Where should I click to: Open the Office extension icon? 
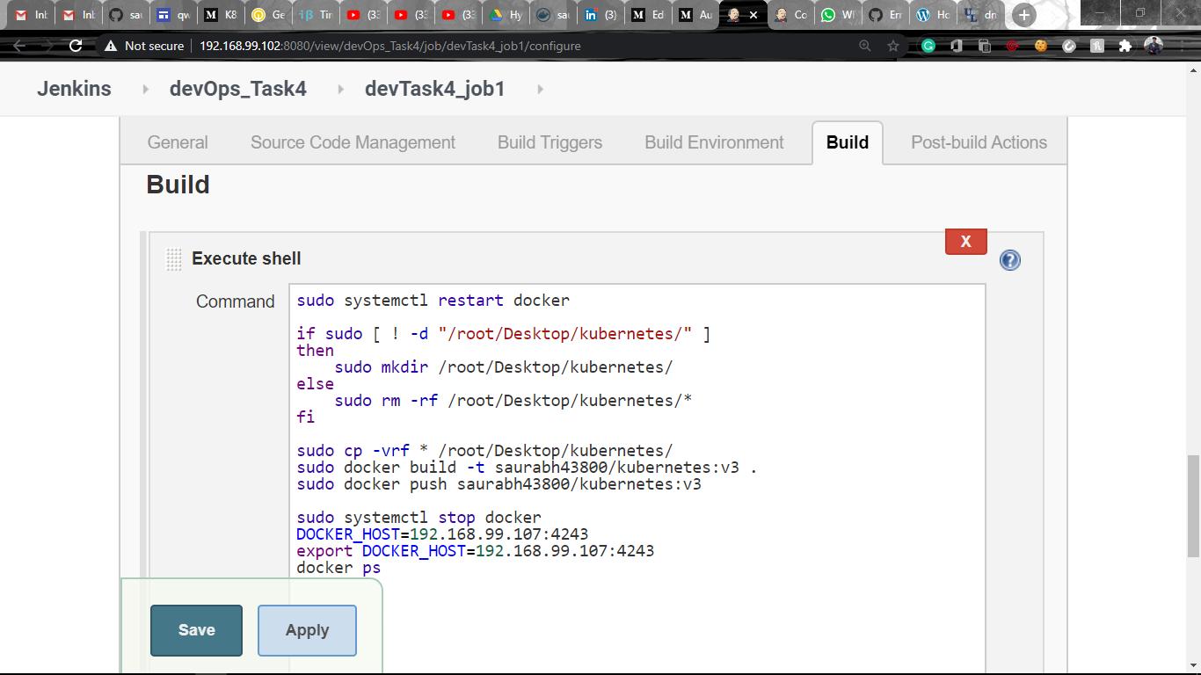[956, 46]
